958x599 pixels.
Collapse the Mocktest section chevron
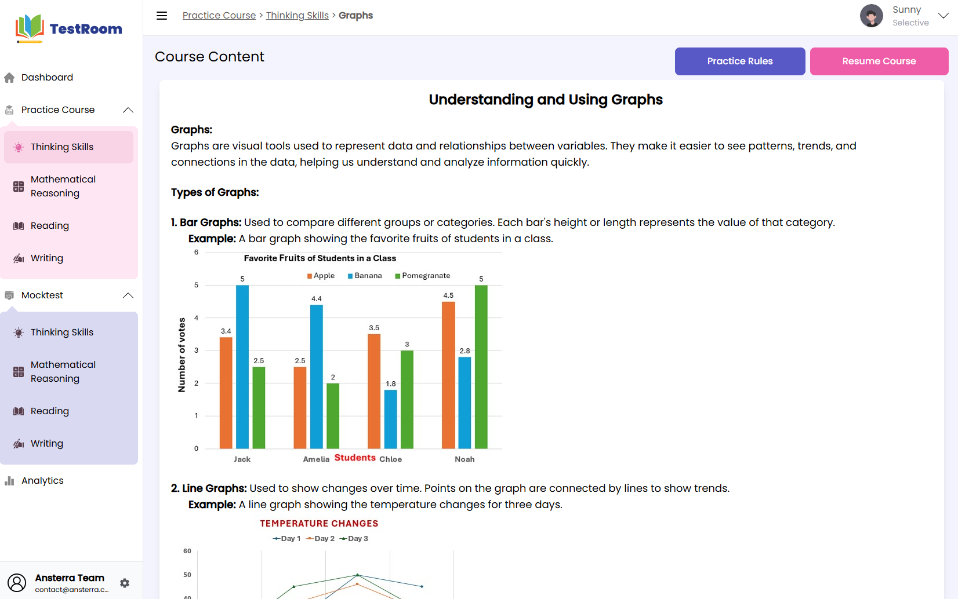(128, 295)
